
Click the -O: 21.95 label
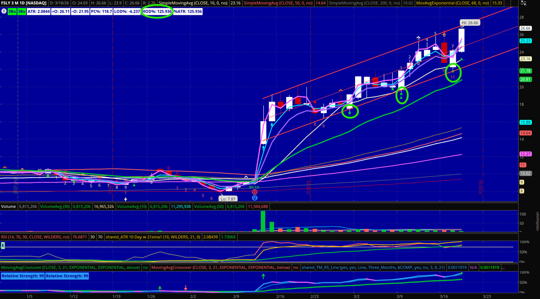80,11
